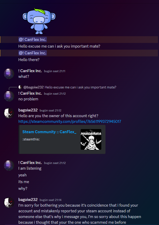The image size is (159, 225).
Task: Click the 'bugün saat 21:11' timestamp
Action: [x=55, y=71]
